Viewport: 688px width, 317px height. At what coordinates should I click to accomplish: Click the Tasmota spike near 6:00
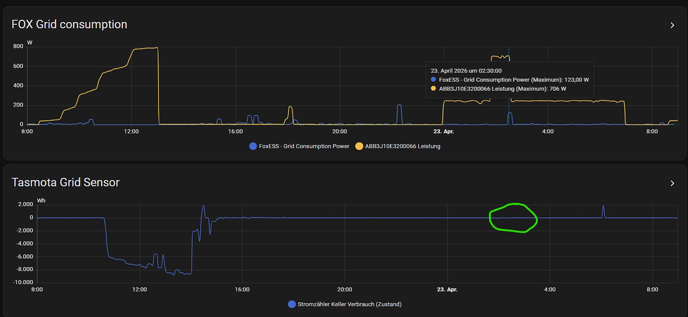pyautogui.click(x=603, y=207)
